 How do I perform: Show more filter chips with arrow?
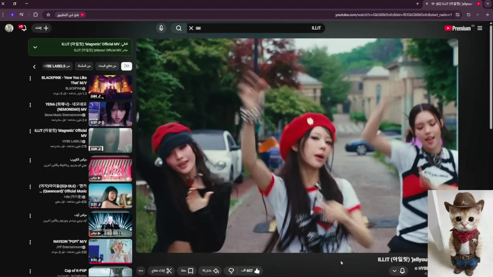pos(34,67)
